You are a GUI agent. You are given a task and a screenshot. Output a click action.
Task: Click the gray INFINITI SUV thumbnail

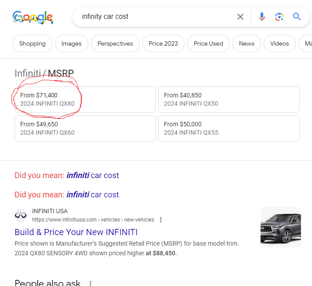pos(281,227)
